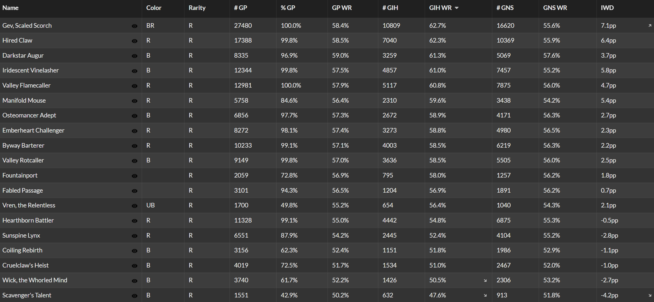Click the eye icon beside Vren, the Relentless
The height and width of the screenshot is (302, 654).
tap(134, 206)
